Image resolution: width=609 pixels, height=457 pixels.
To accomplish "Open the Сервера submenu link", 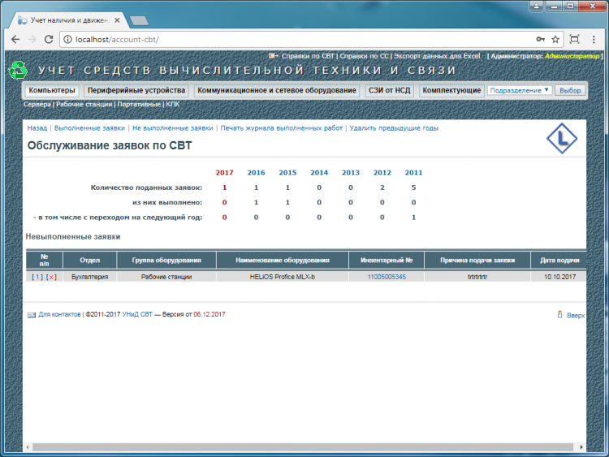I will coord(37,104).
